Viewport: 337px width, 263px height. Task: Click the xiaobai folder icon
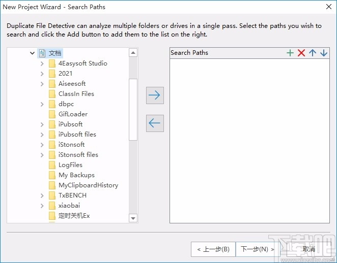pos(52,206)
